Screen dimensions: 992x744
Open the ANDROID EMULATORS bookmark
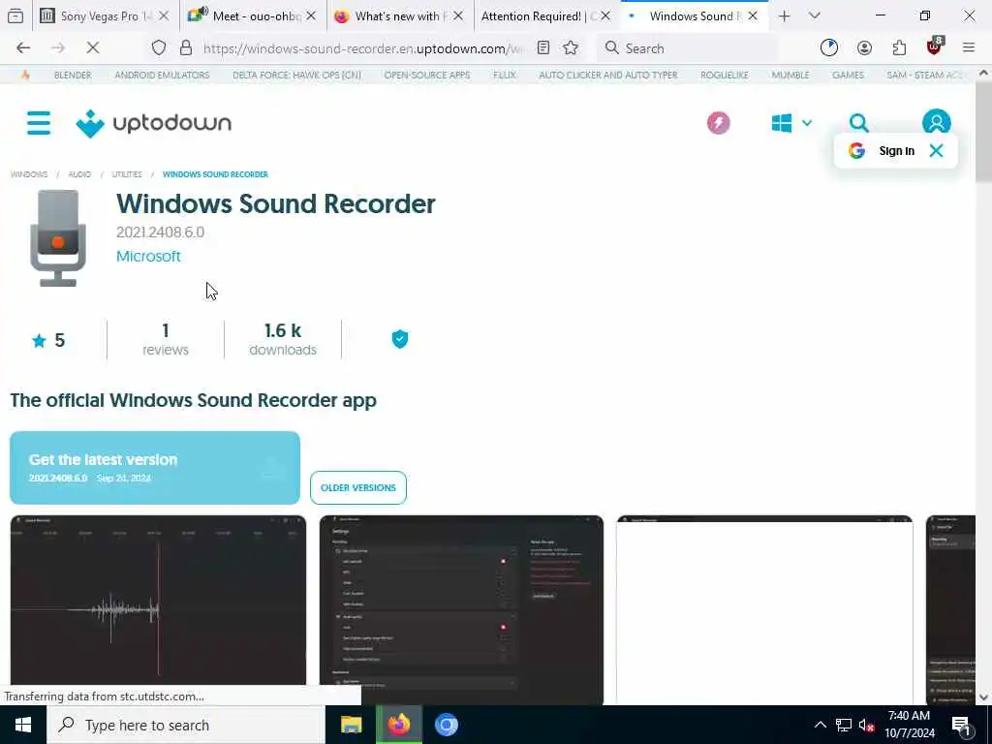coord(162,75)
